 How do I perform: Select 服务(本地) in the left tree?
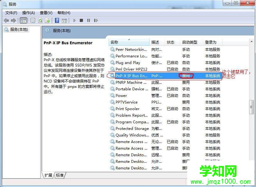(19, 29)
